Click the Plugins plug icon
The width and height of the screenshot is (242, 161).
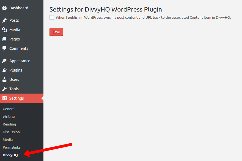(4, 70)
